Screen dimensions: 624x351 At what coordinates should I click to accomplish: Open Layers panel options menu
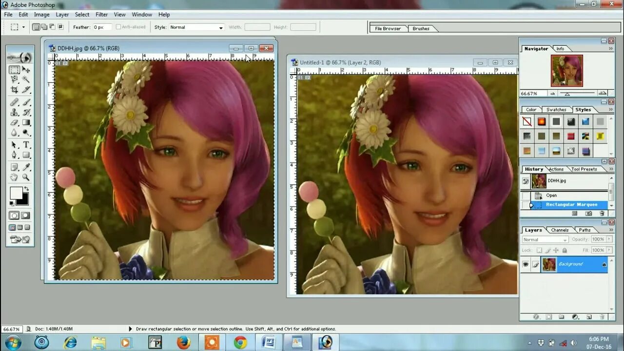pos(611,230)
